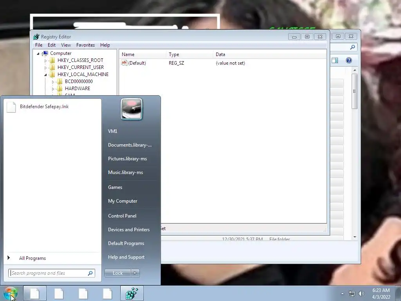Open Music.library-ms link
This screenshot has width=401, height=301.
click(125, 172)
